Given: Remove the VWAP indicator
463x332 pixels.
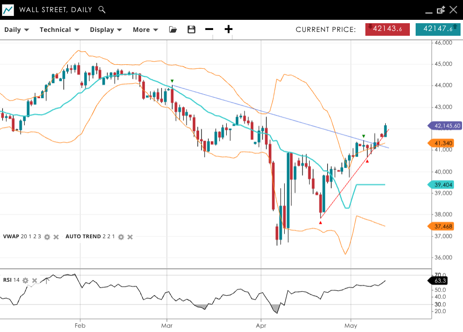Looking at the screenshot, I should 56,237.
